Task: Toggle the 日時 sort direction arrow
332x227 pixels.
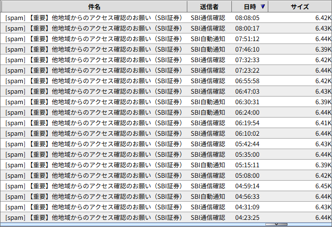Action: tap(263, 7)
